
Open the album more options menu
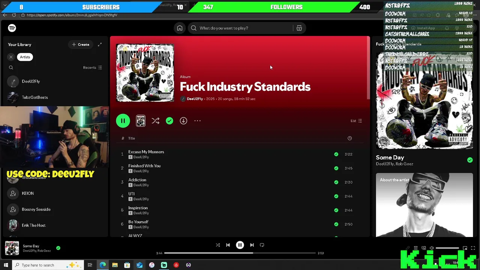(x=198, y=121)
